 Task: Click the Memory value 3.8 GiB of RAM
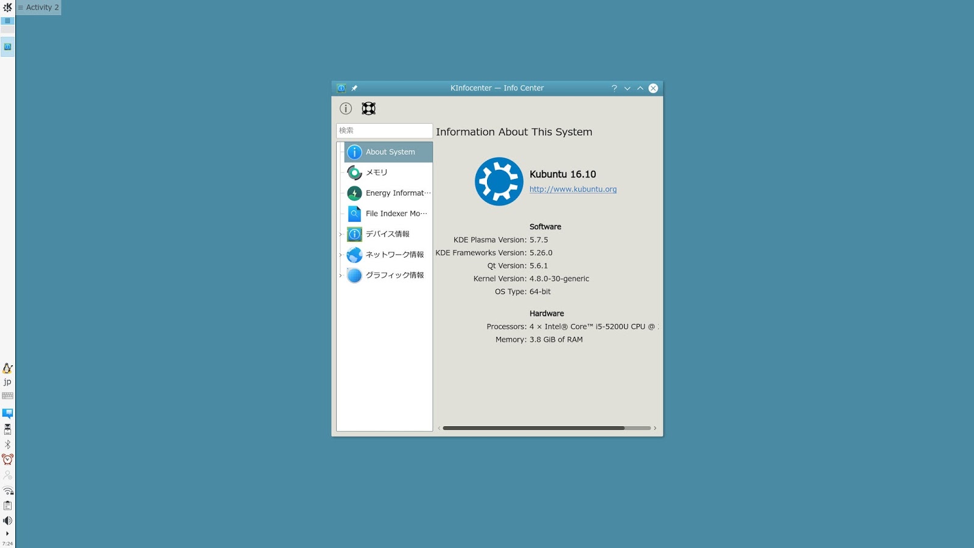pyautogui.click(x=556, y=340)
